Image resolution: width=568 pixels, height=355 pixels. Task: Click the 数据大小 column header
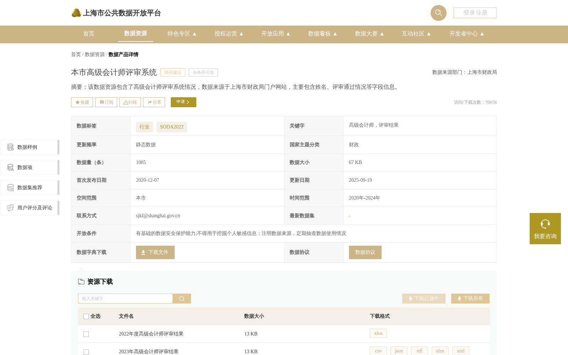pyautogui.click(x=254, y=316)
